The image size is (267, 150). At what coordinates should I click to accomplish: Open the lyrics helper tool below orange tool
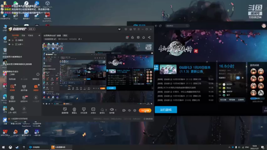click(x=12, y=99)
